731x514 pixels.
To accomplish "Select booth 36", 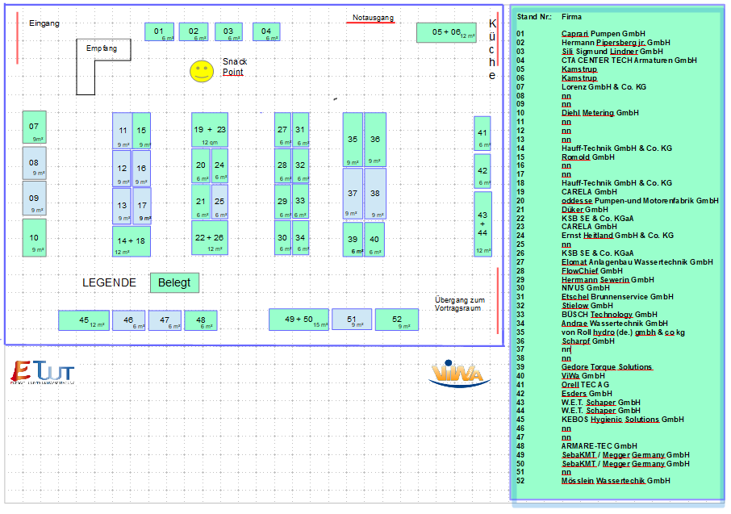I will (375, 139).
